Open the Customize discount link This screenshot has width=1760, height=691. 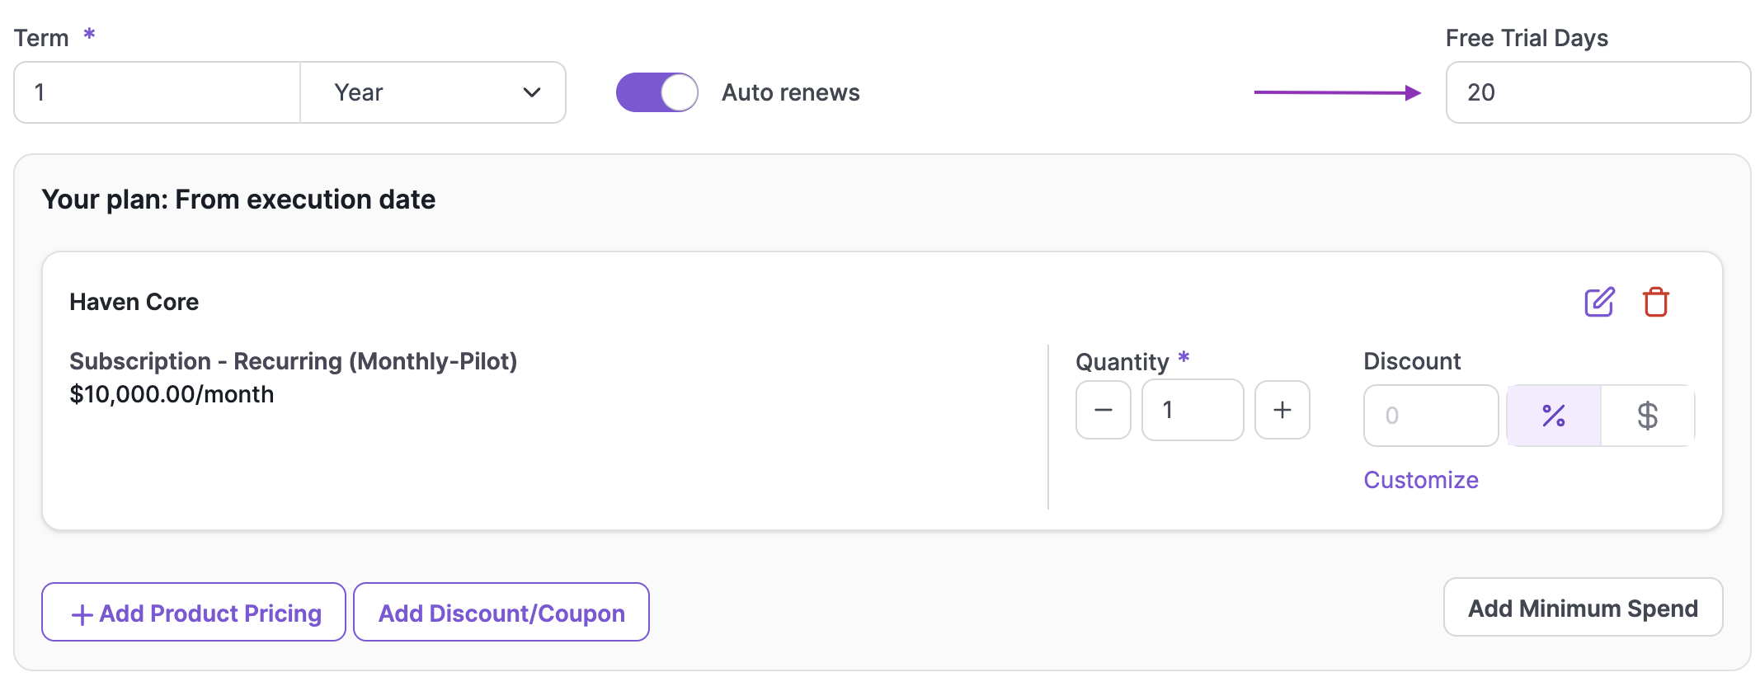click(1420, 480)
